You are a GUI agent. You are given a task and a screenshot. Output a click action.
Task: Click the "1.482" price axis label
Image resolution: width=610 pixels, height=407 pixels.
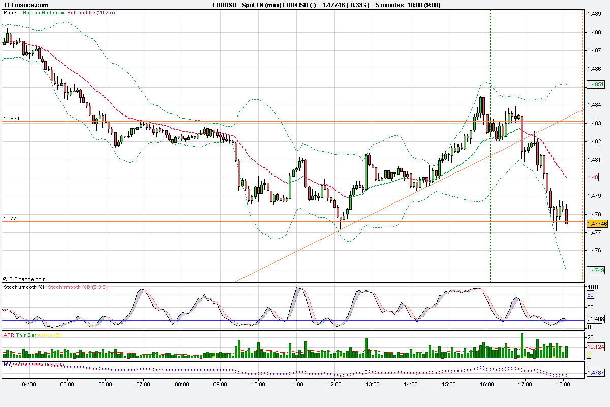point(595,141)
